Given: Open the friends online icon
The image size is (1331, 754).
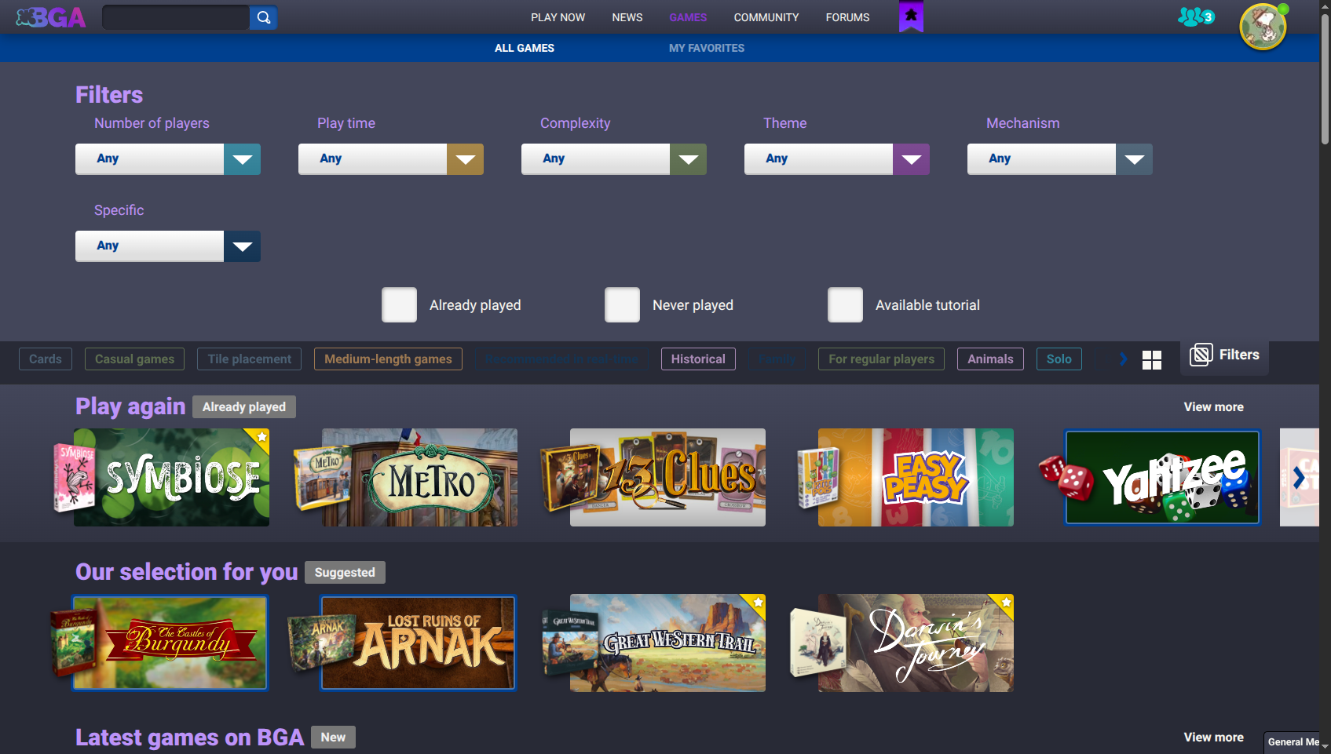Looking at the screenshot, I should pyautogui.click(x=1196, y=16).
